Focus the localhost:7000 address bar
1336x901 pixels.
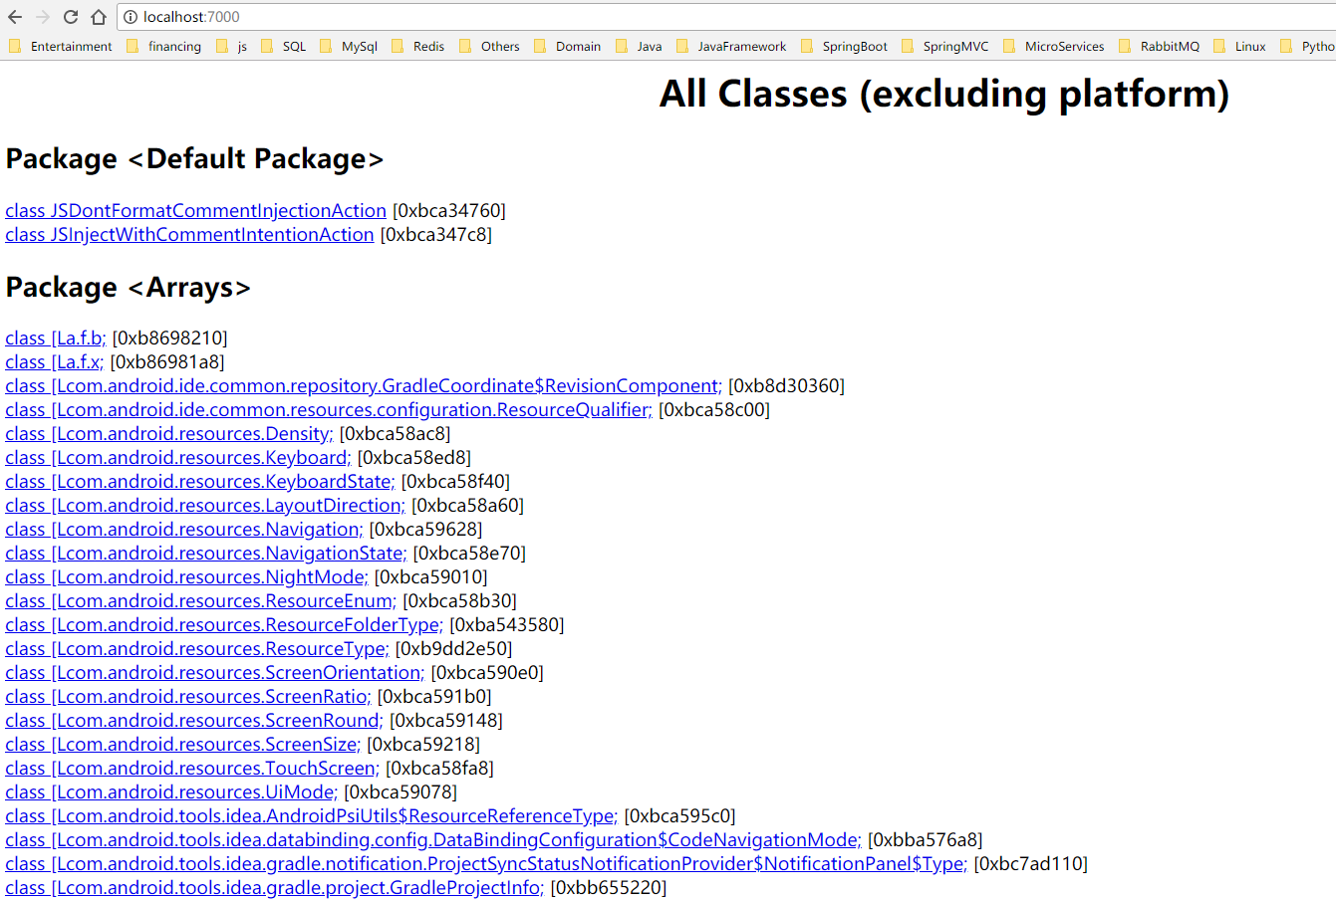click(727, 17)
